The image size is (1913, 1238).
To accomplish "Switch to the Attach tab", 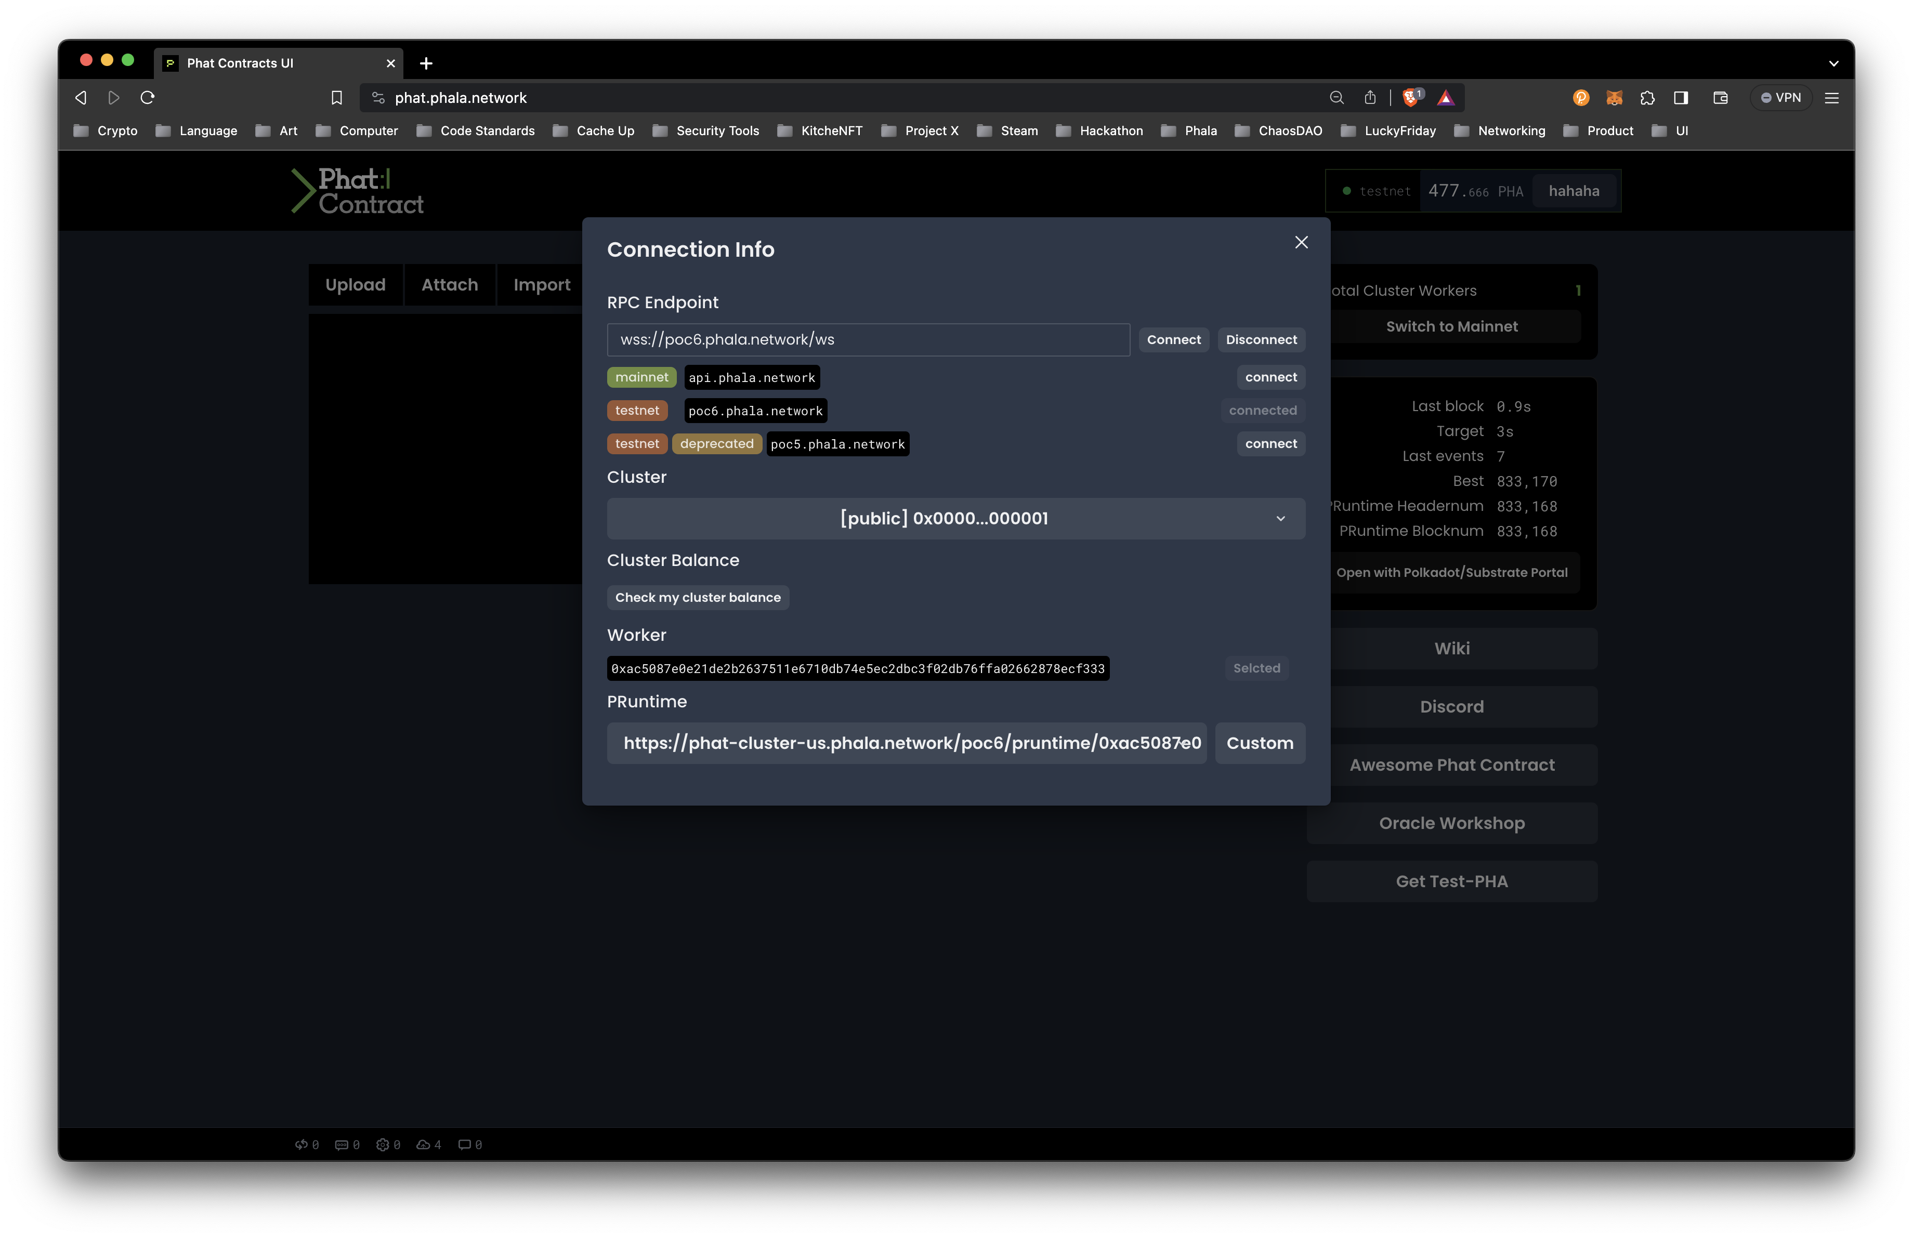I will pyautogui.click(x=449, y=285).
